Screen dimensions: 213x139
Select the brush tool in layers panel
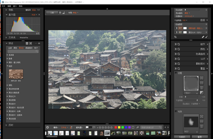[x=206, y=37]
